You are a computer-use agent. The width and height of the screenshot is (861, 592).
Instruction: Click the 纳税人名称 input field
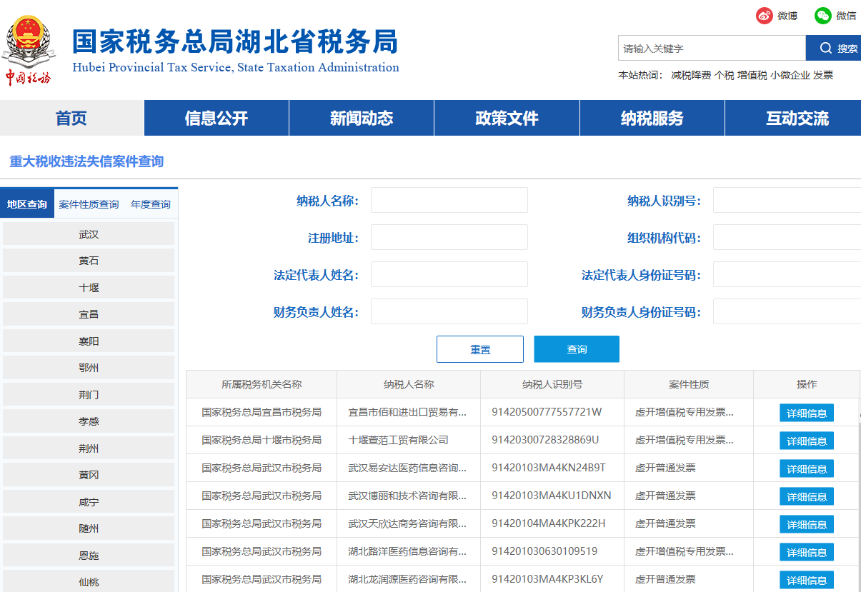pos(449,201)
